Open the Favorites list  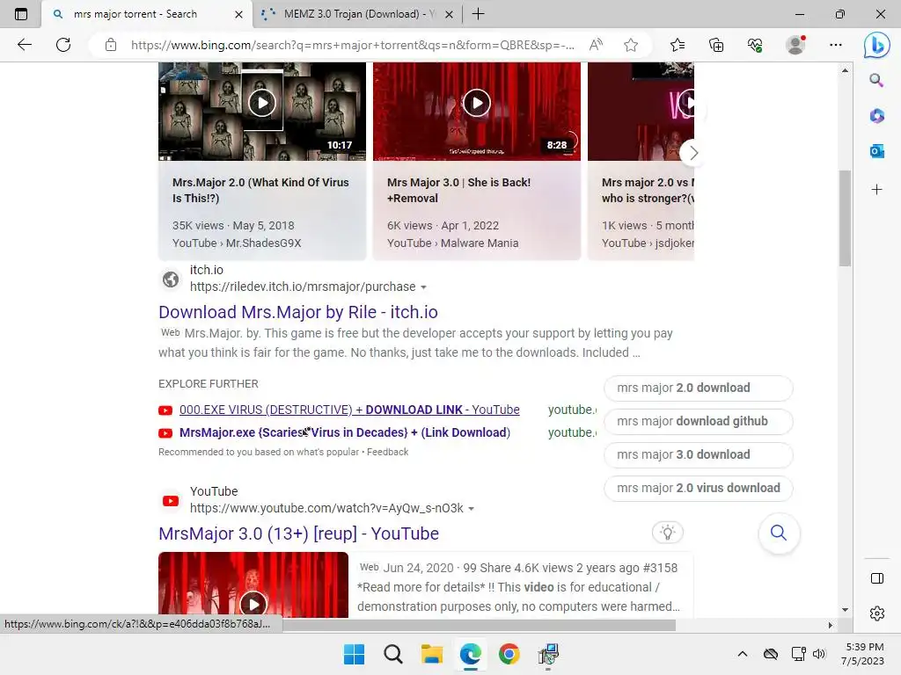[x=678, y=45]
